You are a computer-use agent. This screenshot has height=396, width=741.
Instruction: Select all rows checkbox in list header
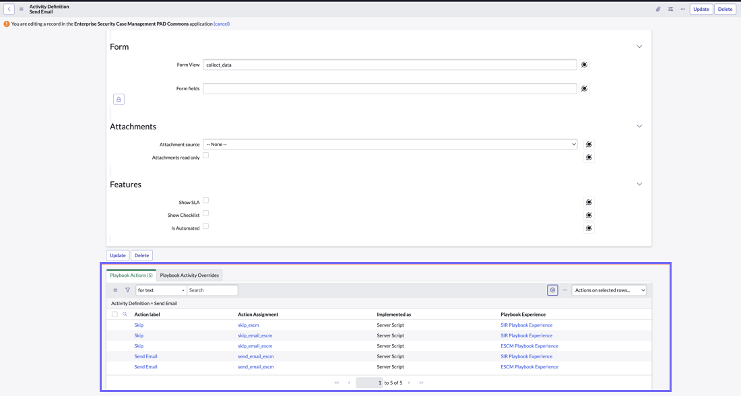[115, 315]
